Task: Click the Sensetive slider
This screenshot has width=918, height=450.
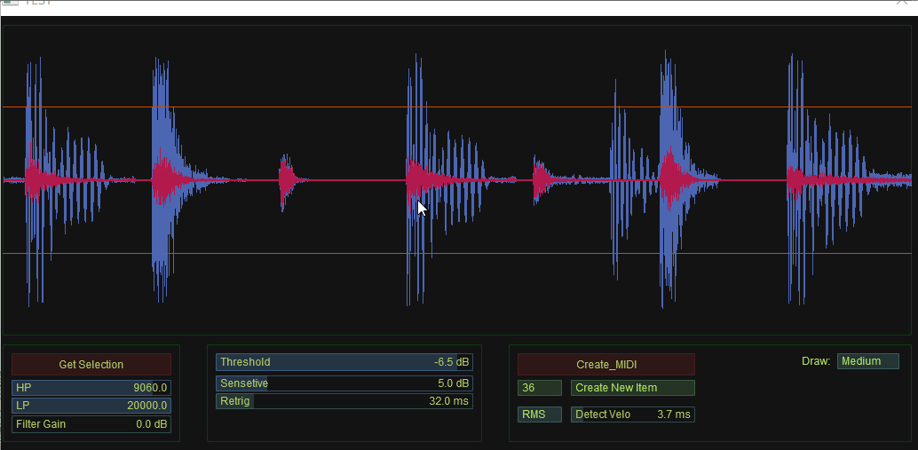Action: 344,383
